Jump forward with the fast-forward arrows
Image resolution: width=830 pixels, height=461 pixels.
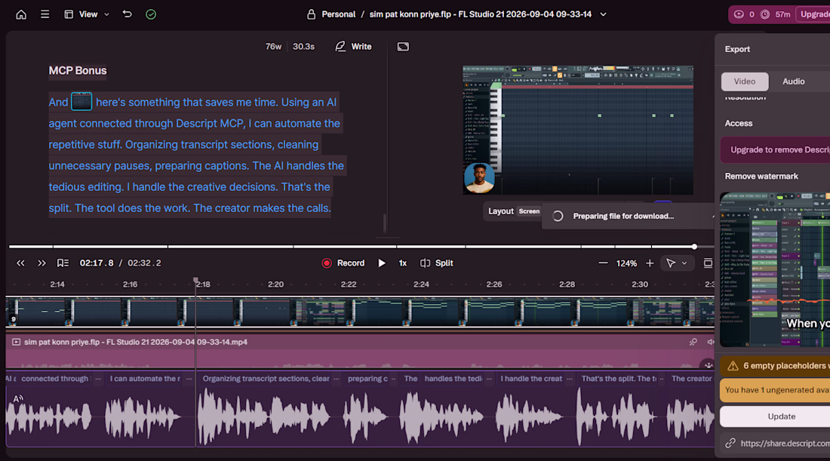pos(41,263)
